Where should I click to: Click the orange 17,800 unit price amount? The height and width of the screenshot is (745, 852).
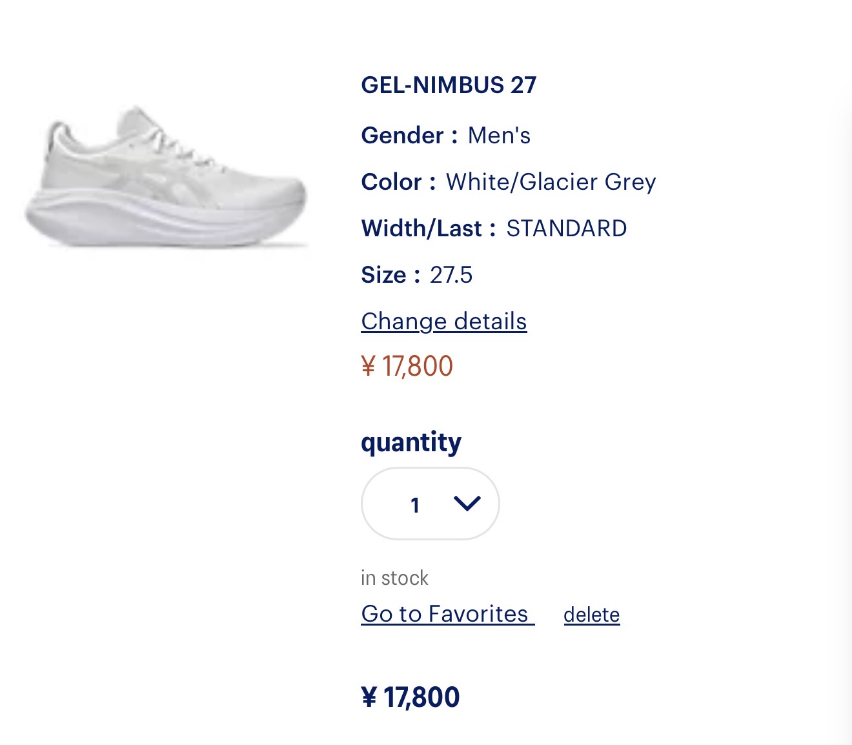[x=418, y=367]
